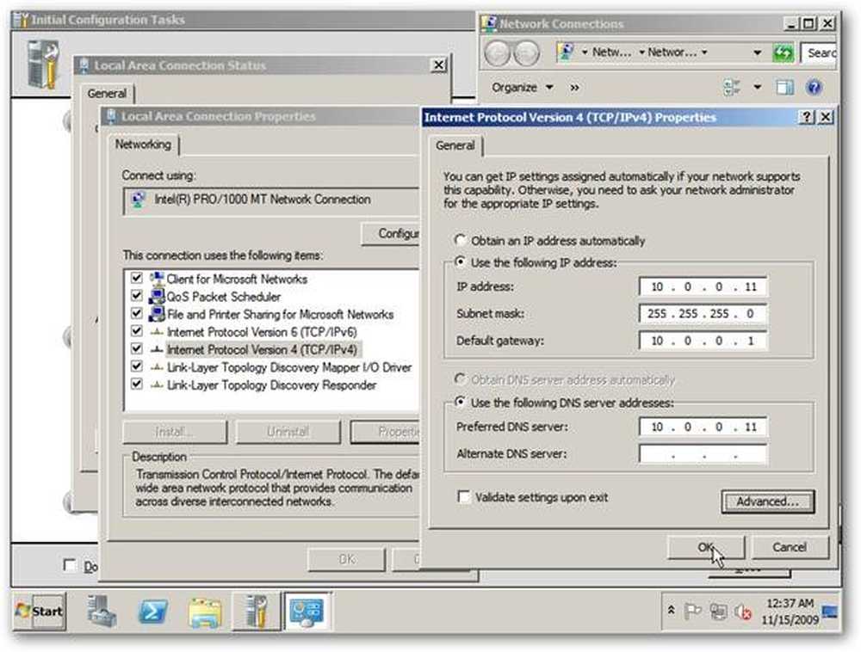Uncheck Client for Microsoft Networks

[x=137, y=278]
